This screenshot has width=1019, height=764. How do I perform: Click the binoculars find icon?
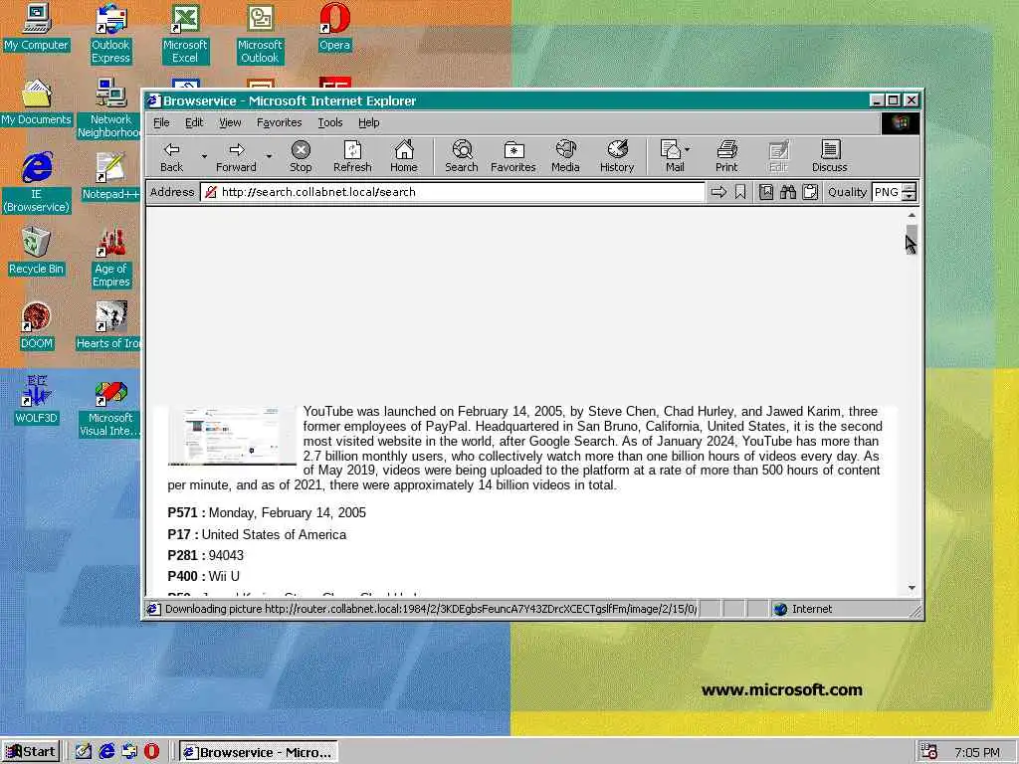(x=788, y=192)
